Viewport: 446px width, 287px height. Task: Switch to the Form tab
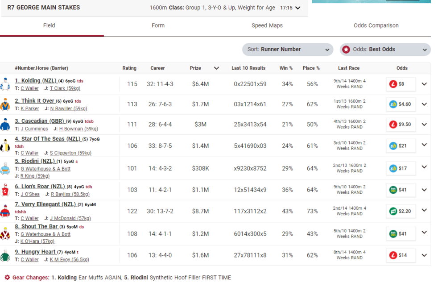pos(158,25)
